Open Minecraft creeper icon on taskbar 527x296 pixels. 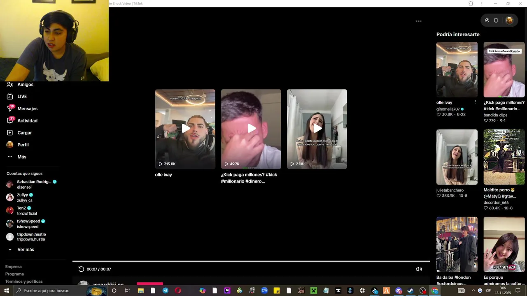pyautogui.click(x=314, y=291)
